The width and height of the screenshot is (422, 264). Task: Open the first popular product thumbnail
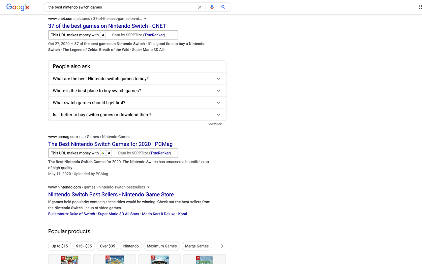(70, 259)
